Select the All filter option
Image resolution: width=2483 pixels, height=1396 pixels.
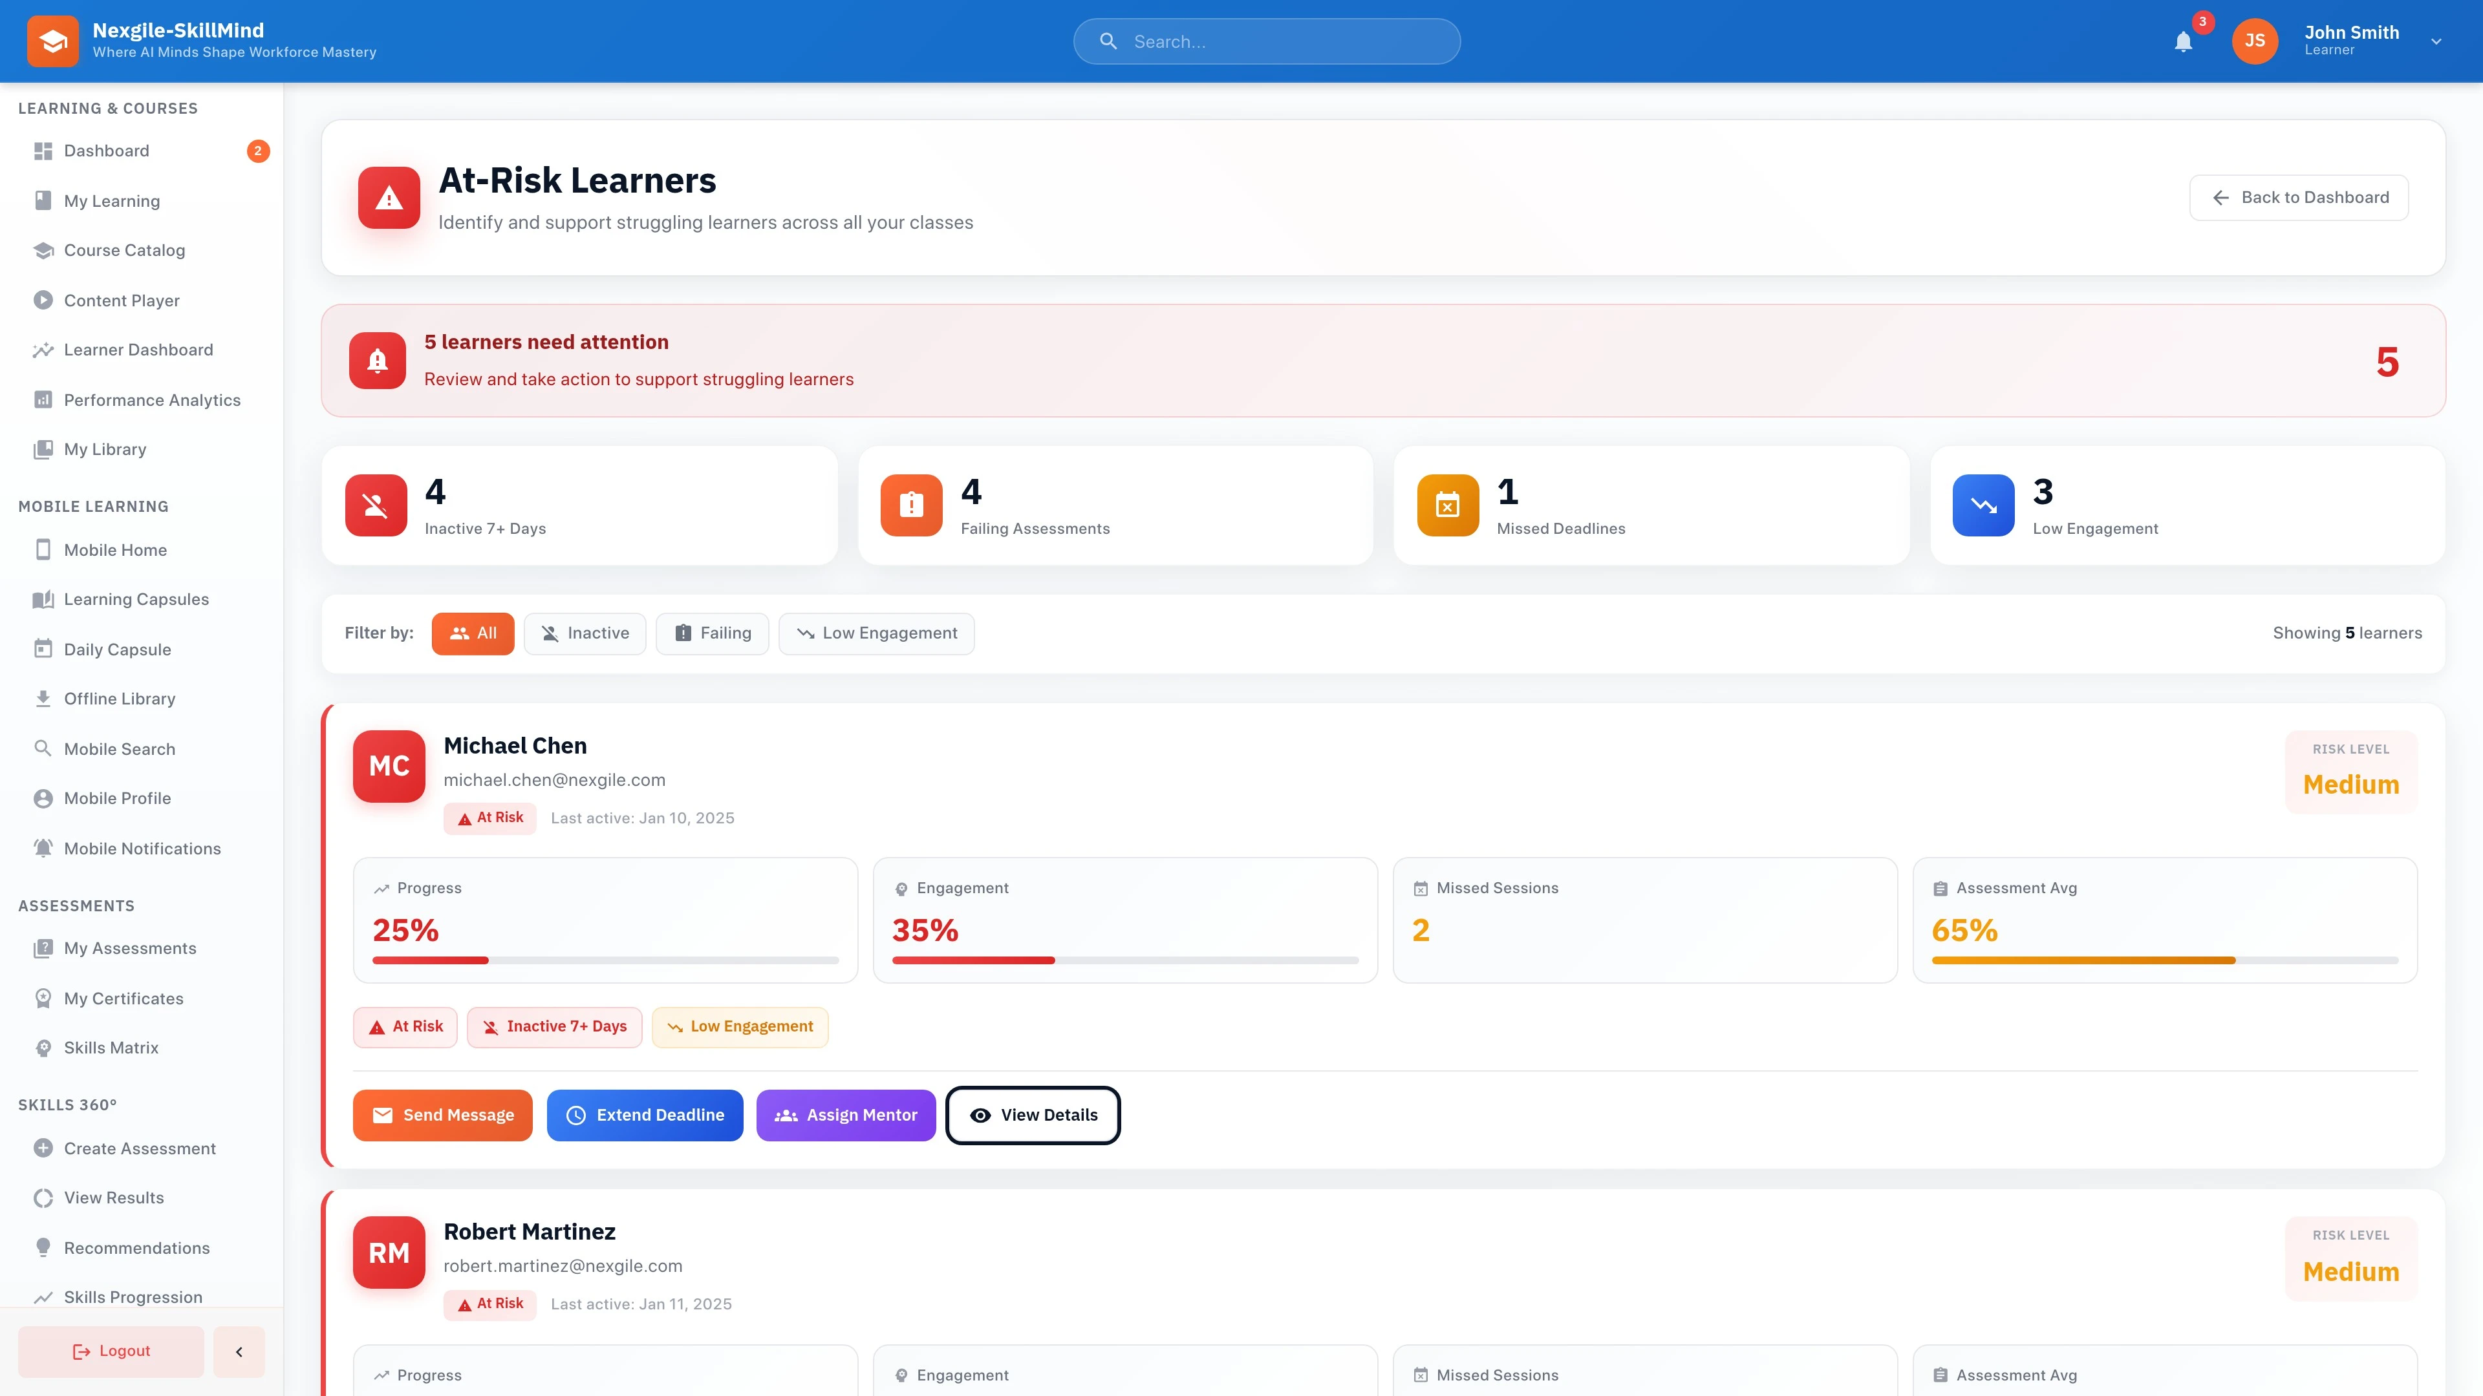[472, 633]
